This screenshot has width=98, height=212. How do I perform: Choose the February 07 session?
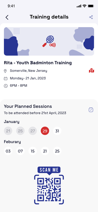click(20, 151)
